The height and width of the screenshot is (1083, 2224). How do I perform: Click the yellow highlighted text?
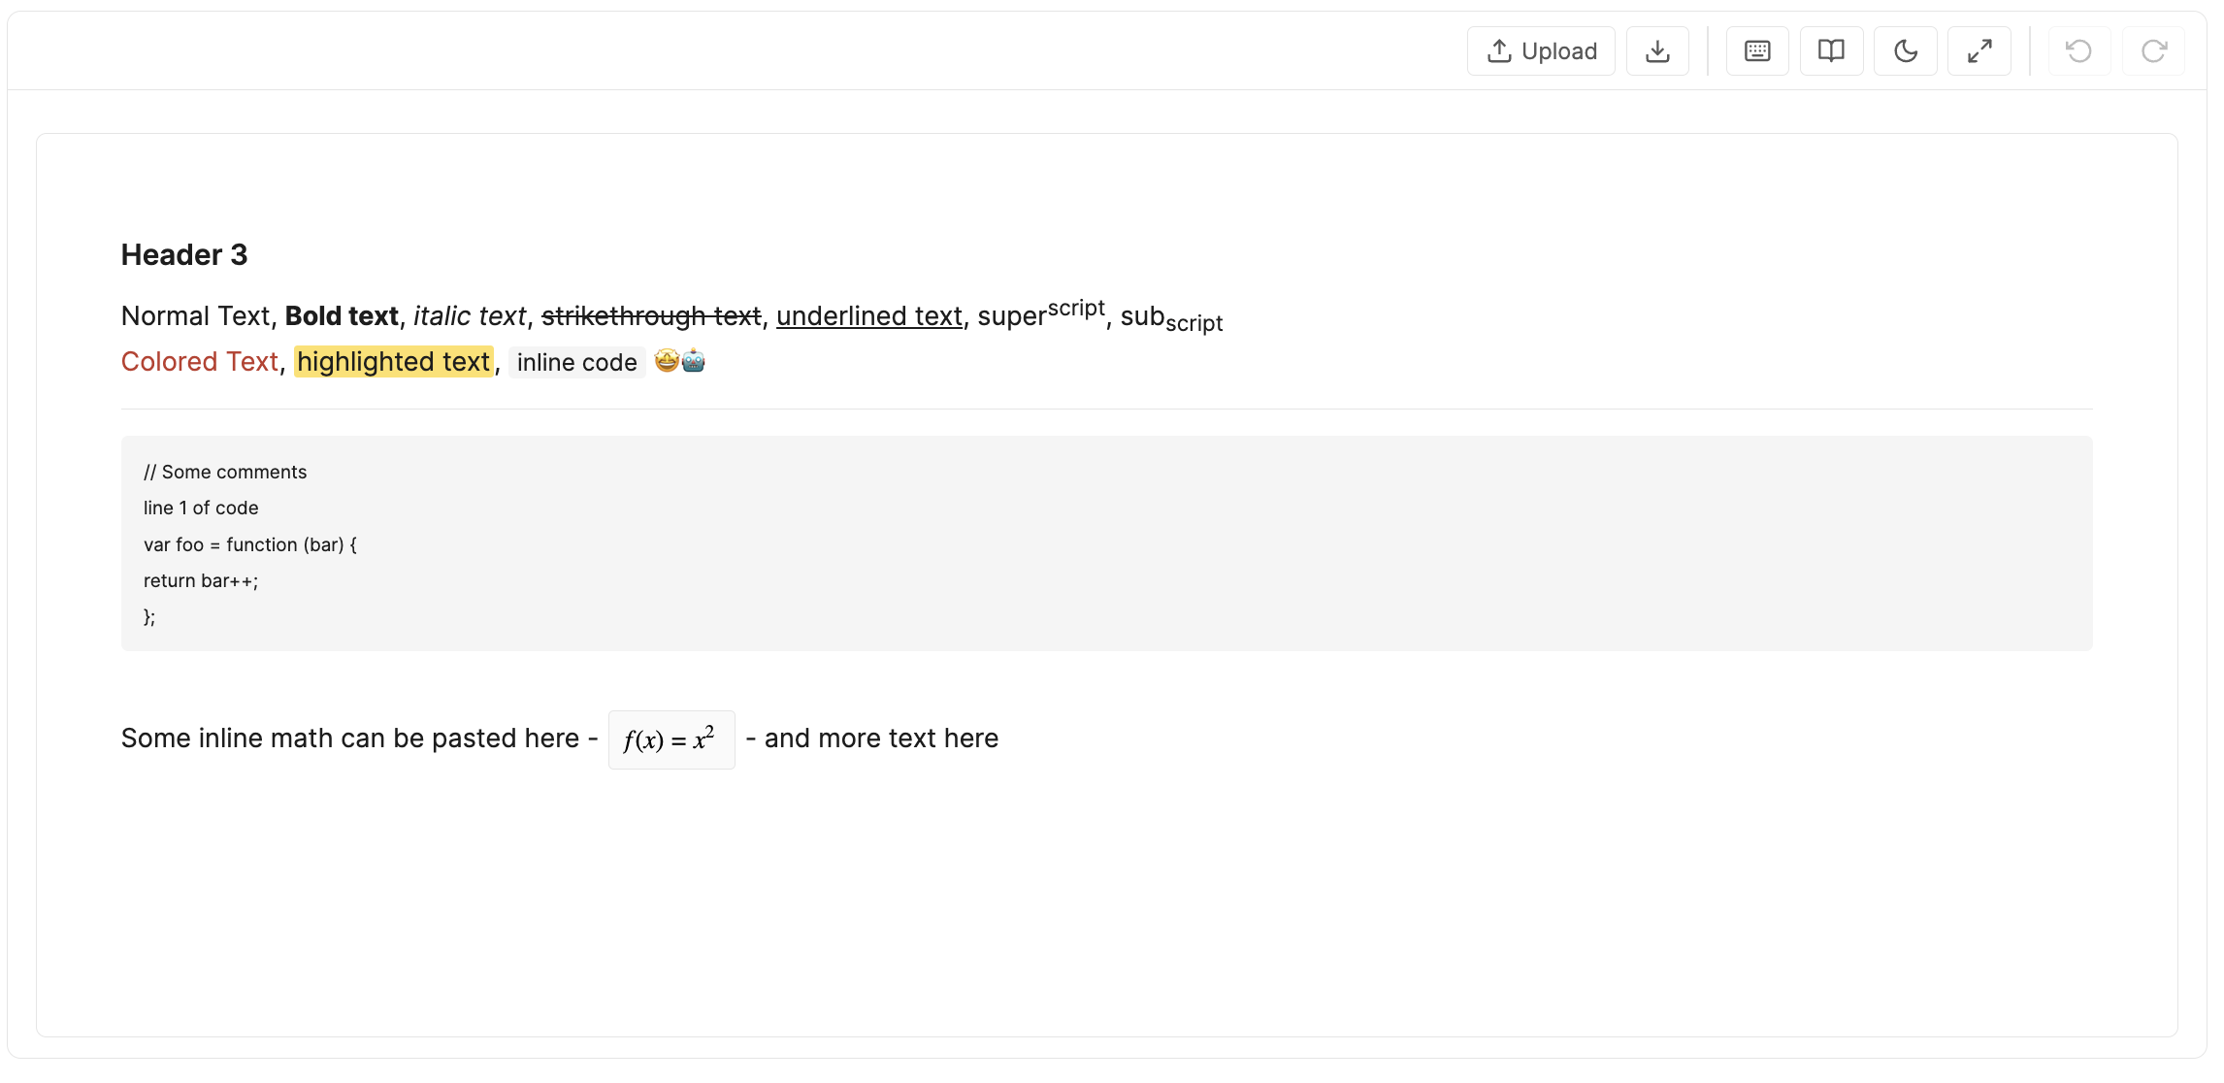394,362
